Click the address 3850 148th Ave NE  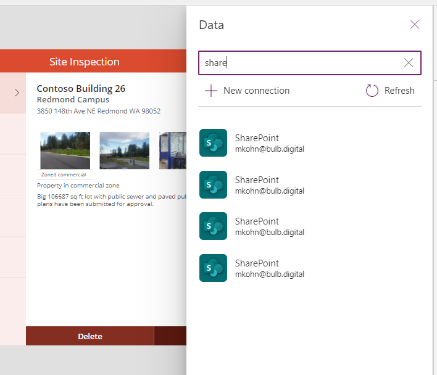coord(99,111)
